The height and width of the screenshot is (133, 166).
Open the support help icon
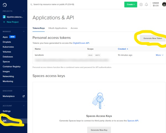coord(141,4)
